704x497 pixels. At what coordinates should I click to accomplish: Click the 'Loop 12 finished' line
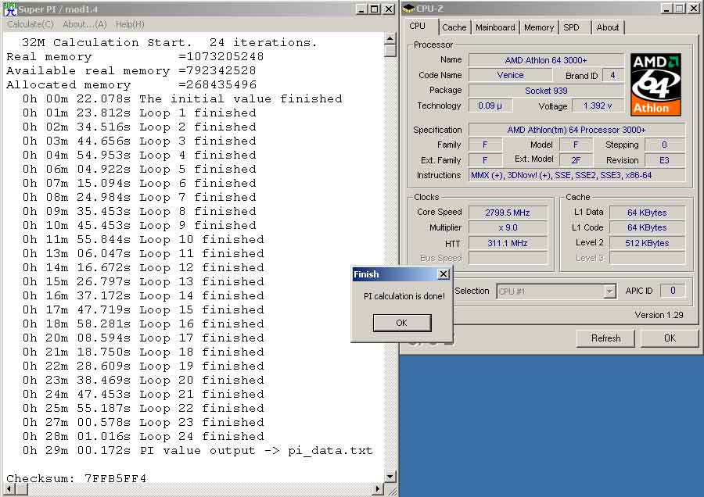point(143,267)
